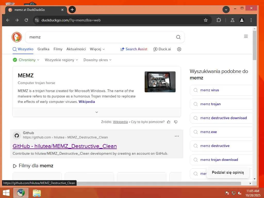Open the Chroniony safe search dropdown
The height and width of the screenshot is (198, 264).
pyautogui.click(x=26, y=60)
